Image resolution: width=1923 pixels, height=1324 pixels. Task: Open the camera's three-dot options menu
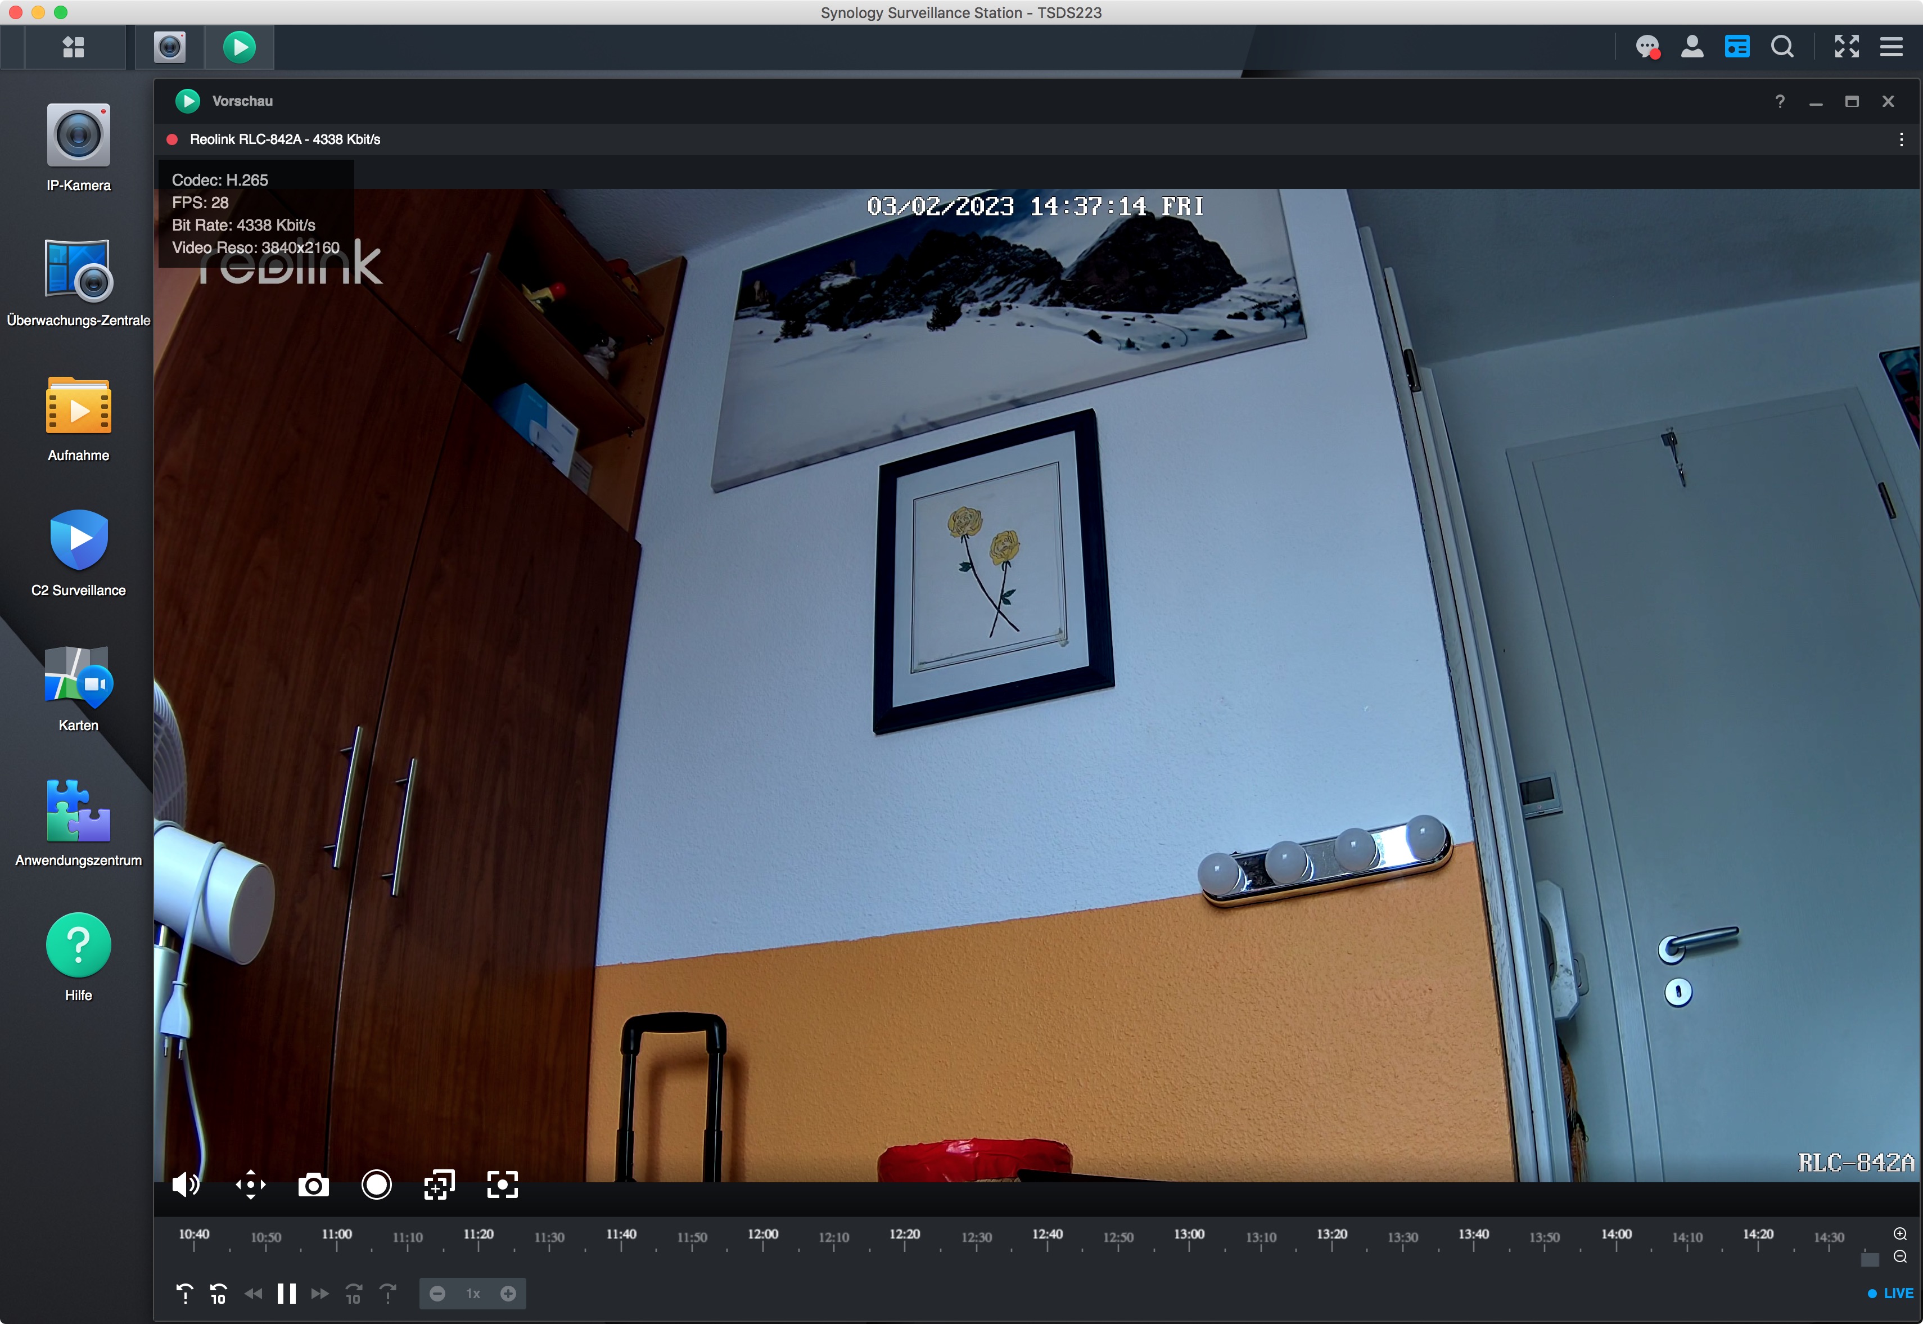(1901, 139)
